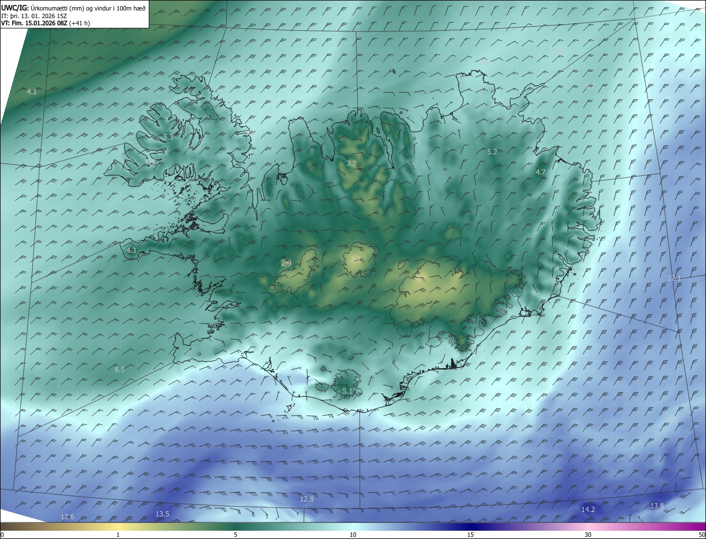Click the faint 8.2 value label
Screen dimensions: 706x539
tap(590, 85)
